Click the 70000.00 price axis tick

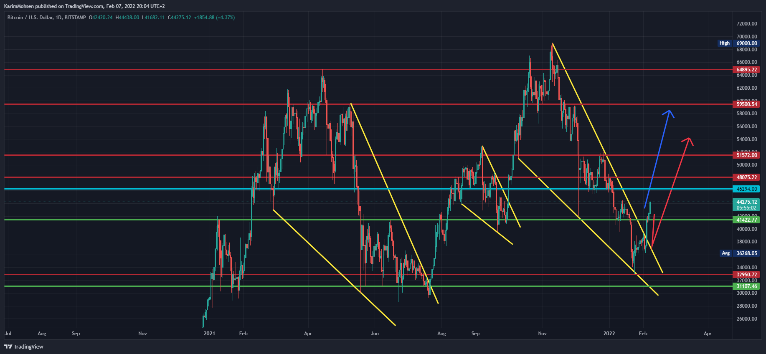[x=747, y=37]
